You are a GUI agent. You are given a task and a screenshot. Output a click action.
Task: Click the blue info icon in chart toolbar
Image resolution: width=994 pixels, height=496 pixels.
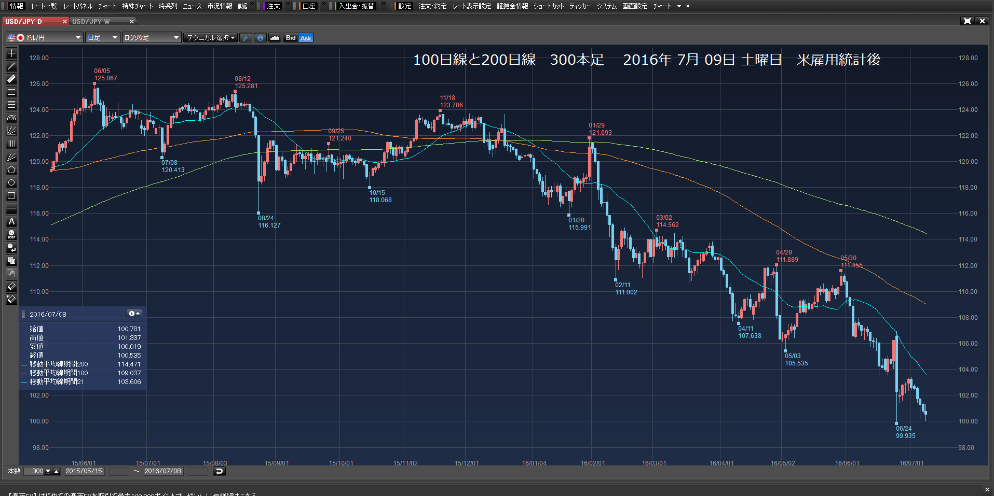click(261, 38)
